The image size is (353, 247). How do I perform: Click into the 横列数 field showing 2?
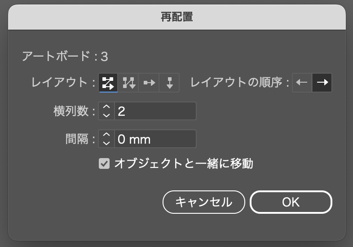pyautogui.click(x=155, y=111)
